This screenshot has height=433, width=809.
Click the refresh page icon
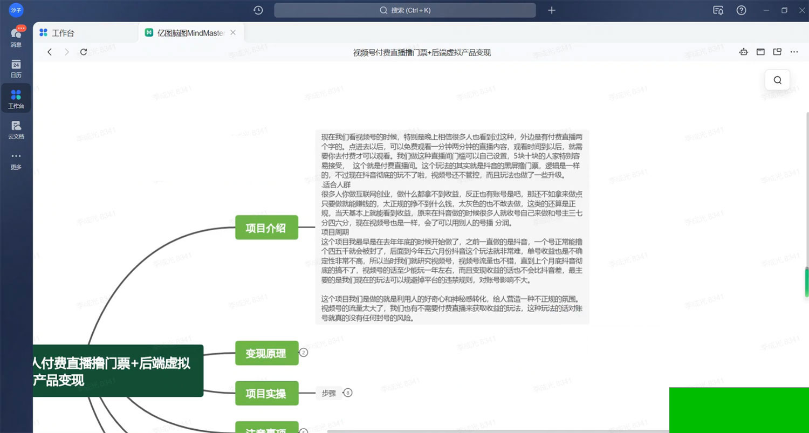[x=84, y=52]
